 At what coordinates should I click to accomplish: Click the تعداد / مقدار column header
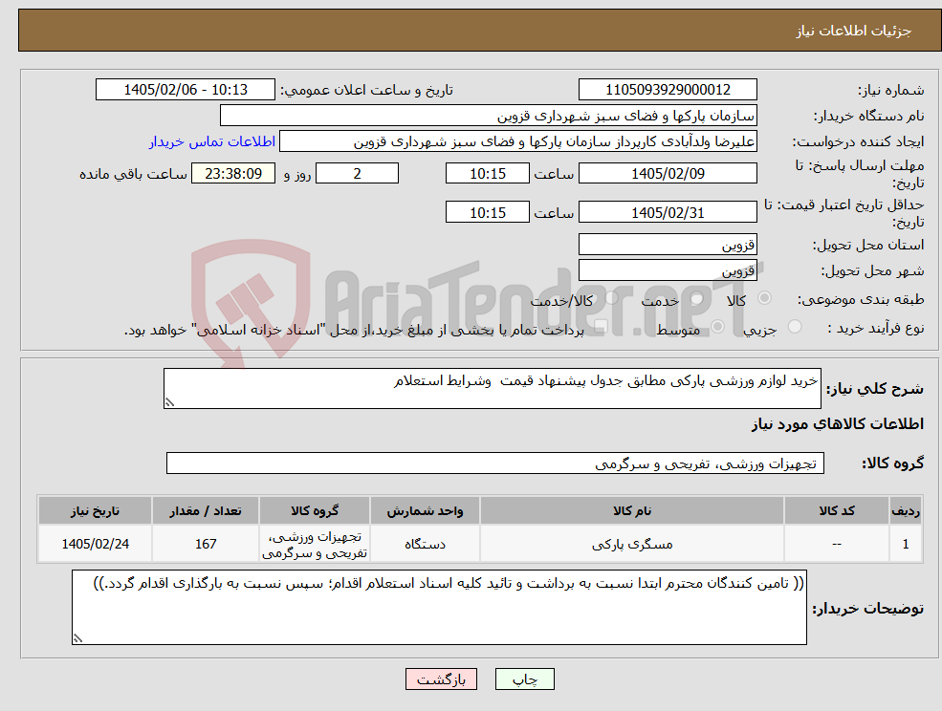(x=206, y=511)
